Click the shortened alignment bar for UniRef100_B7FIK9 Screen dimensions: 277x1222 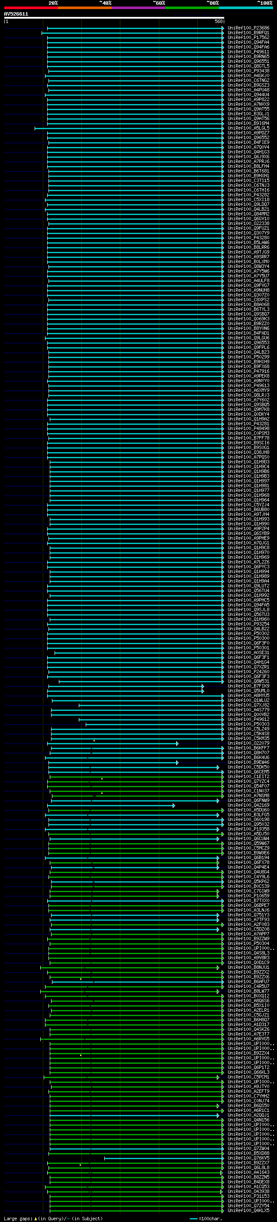tap(126, 686)
